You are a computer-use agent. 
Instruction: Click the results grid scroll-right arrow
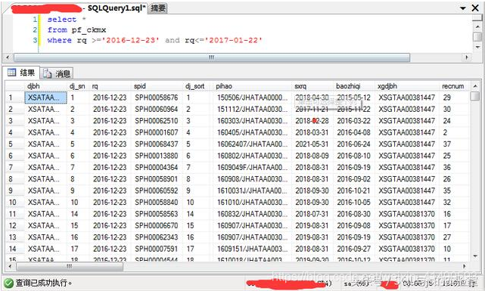(x=465, y=266)
